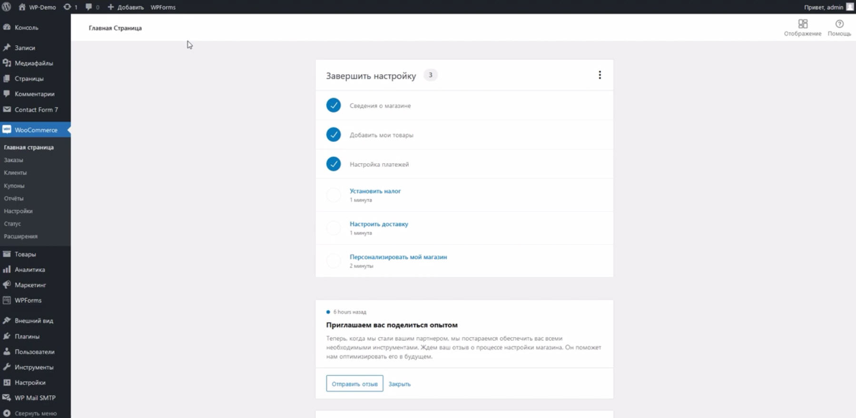Open Расширения in WooCommerce submenu
856x418 pixels.
pos(20,236)
